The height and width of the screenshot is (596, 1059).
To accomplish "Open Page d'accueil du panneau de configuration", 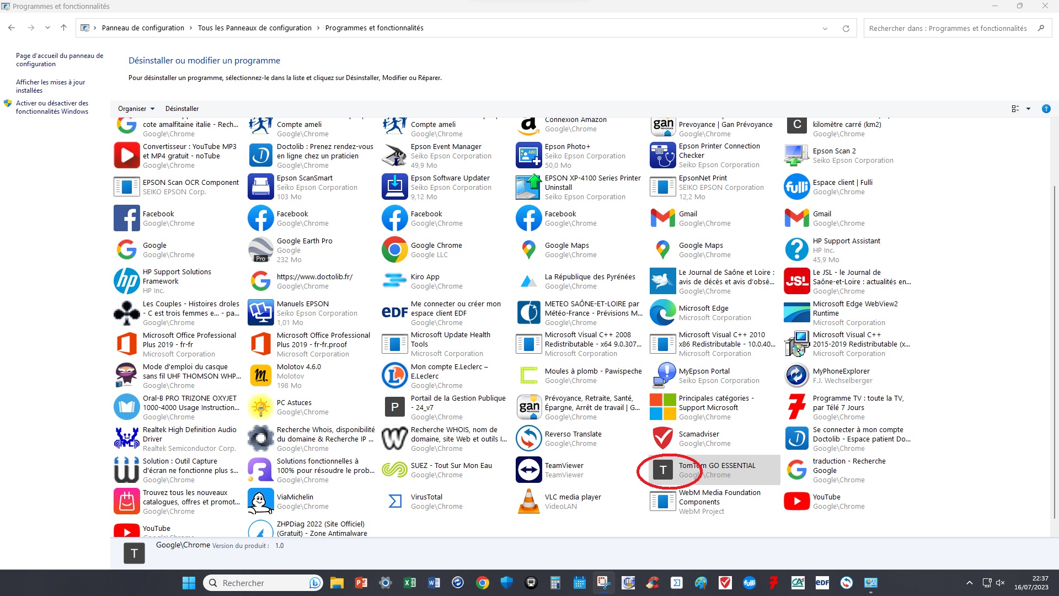I will (60, 60).
